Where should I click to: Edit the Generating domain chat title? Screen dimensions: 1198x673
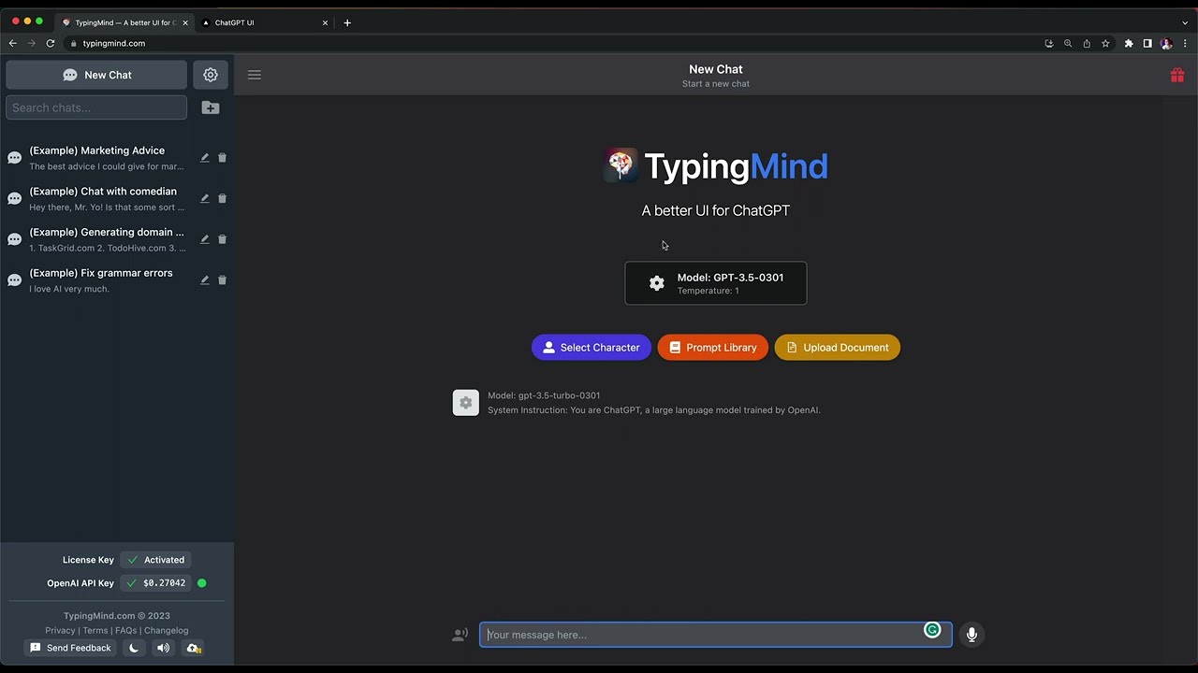coord(204,239)
